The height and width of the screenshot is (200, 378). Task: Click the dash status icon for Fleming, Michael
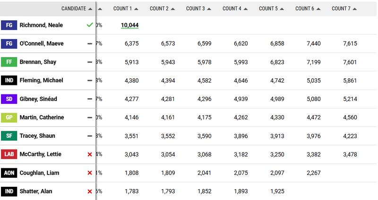pyautogui.click(x=90, y=81)
